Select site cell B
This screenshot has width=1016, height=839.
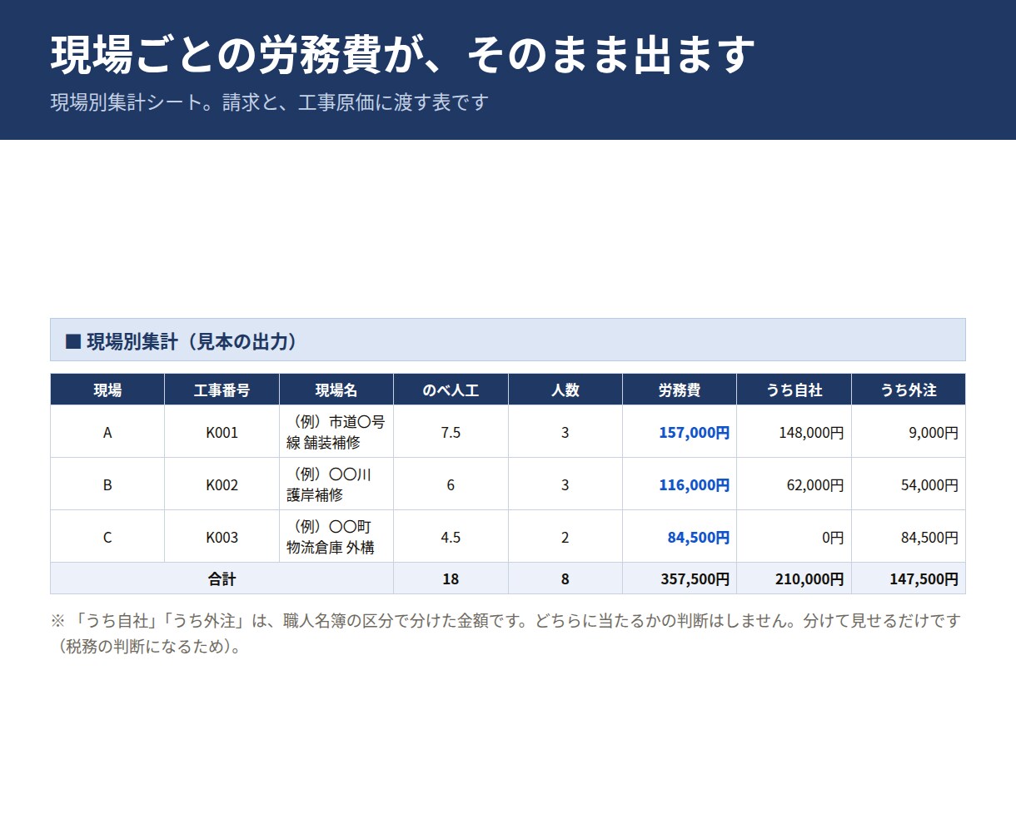click(107, 484)
